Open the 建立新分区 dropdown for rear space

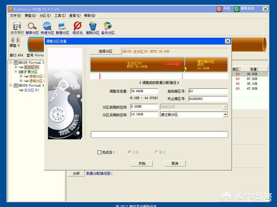tap(225, 115)
